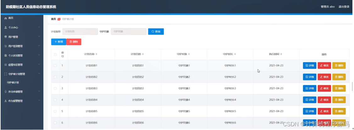Click the 用户签到管理 sidebar icon
Screen dimensions: 354x130
(x=6, y=46)
